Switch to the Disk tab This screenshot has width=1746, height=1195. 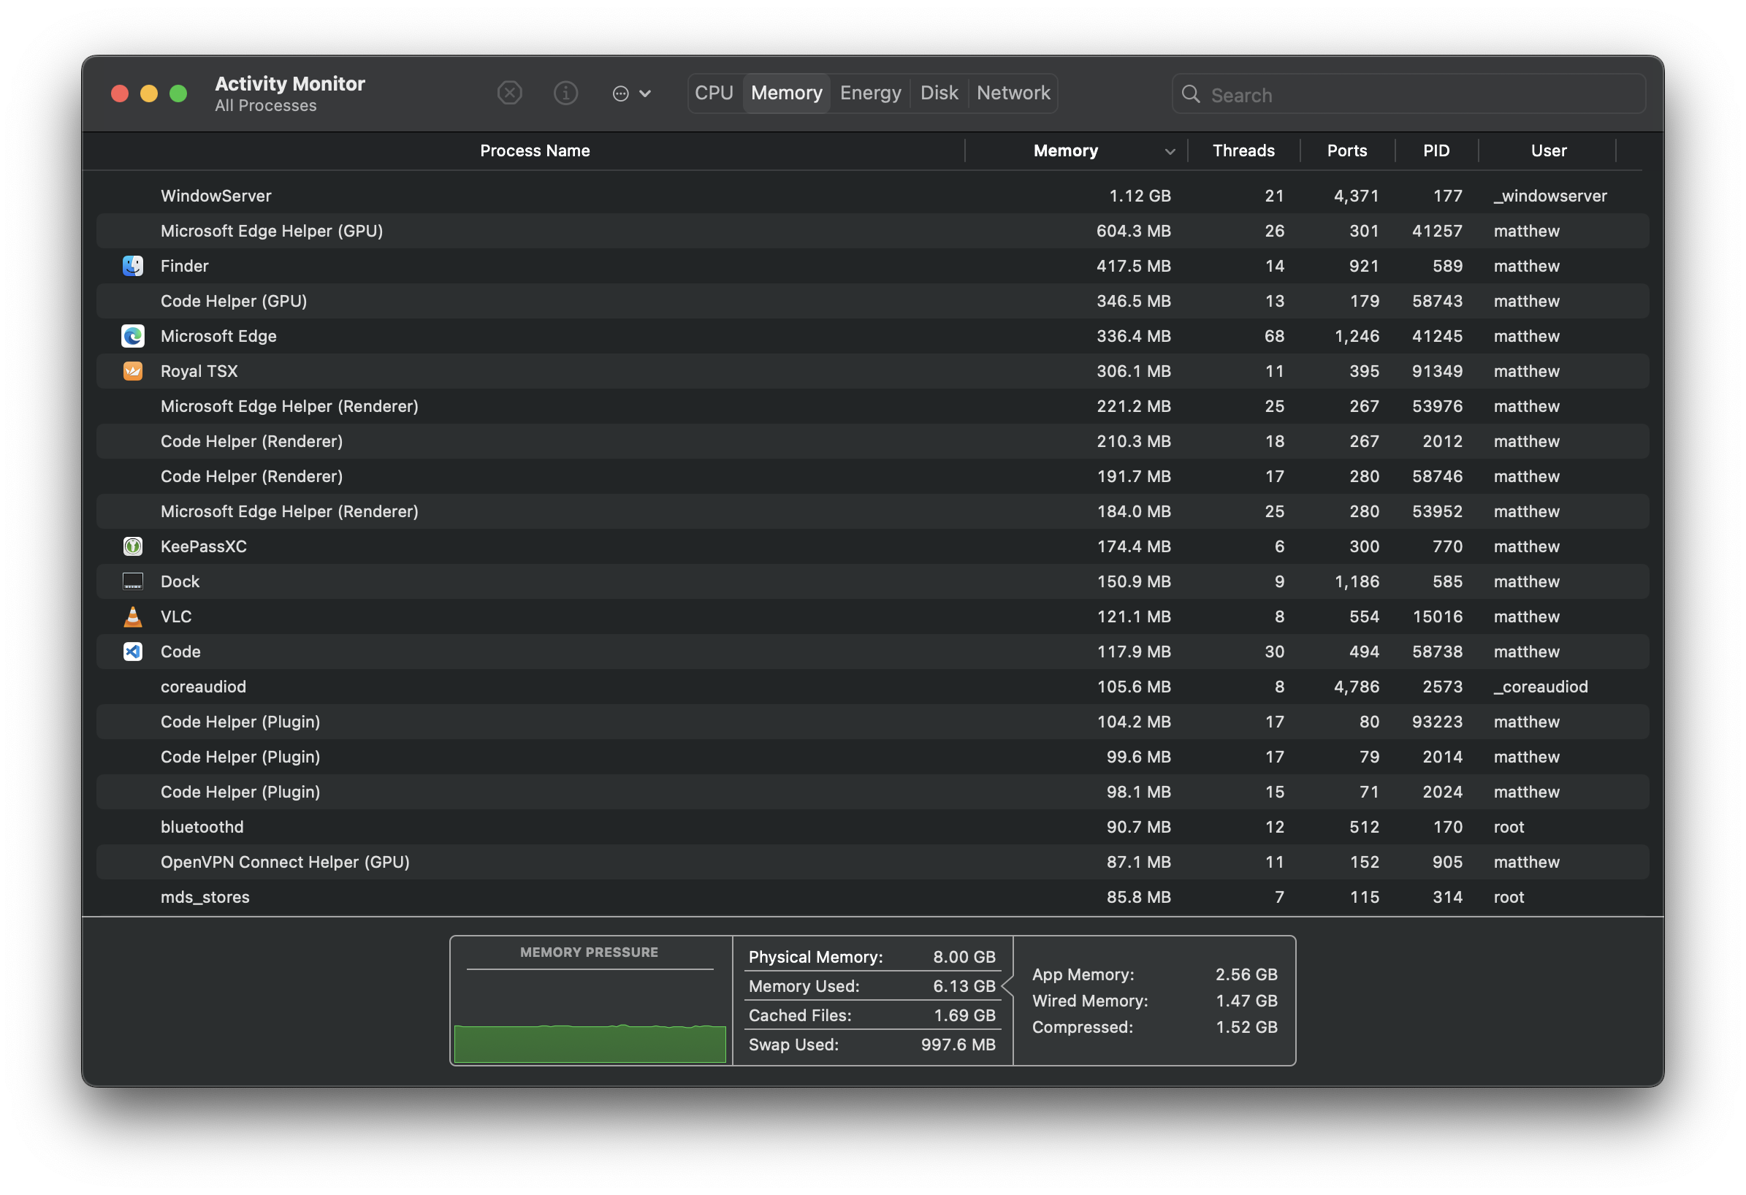point(939,93)
